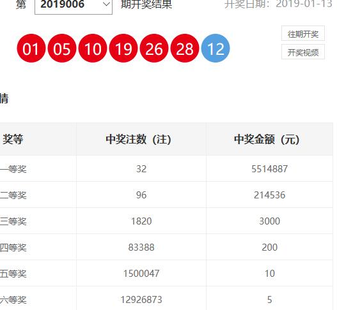The height and width of the screenshot is (310, 337).
Task: Click first prize amount 5514887
Action: tap(269, 169)
